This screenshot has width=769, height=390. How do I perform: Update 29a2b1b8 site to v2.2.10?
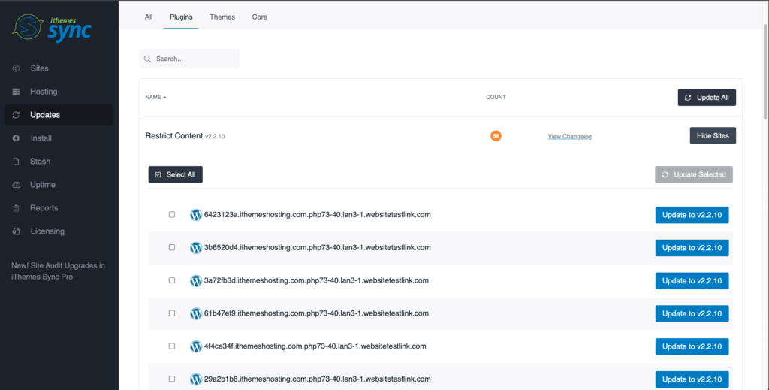(x=692, y=379)
